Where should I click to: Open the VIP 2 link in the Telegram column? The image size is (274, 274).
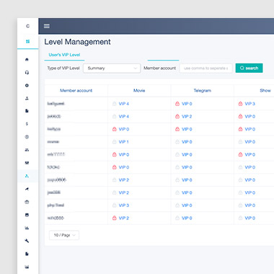click(187, 116)
